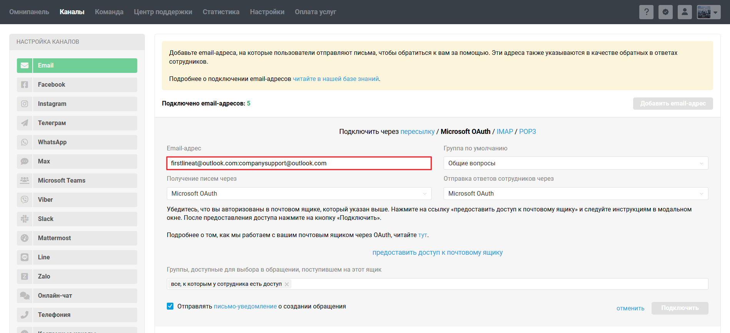Image resolution: width=730 pixels, height=333 pixels.
Task: Open the 'Получение писем через' dropdown
Action: (x=299, y=193)
